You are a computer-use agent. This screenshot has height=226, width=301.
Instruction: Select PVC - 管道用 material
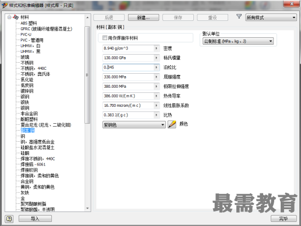[32, 40]
